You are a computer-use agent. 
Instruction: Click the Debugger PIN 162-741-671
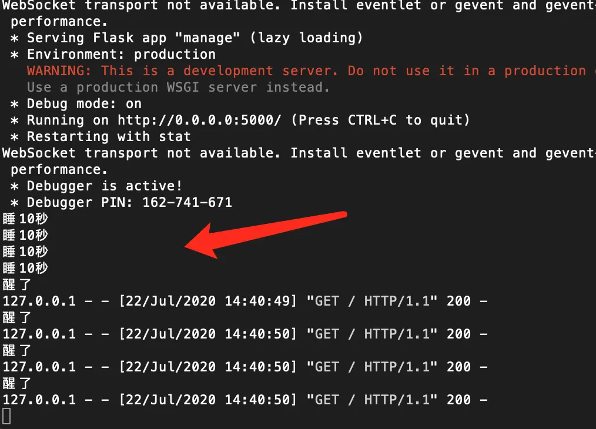(187, 202)
